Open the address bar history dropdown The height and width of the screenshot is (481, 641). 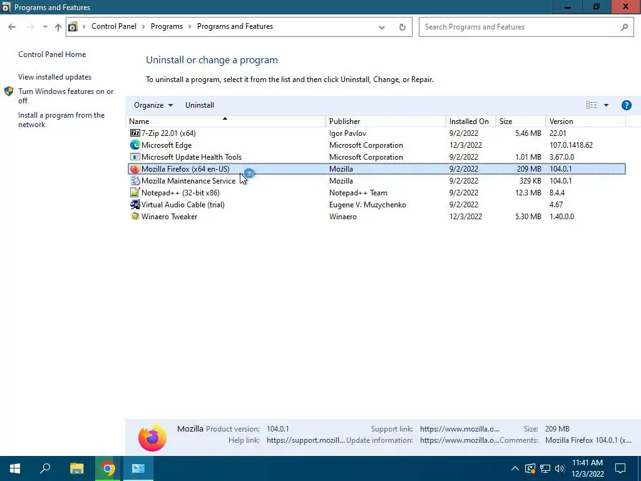click(x=381, y=27)
